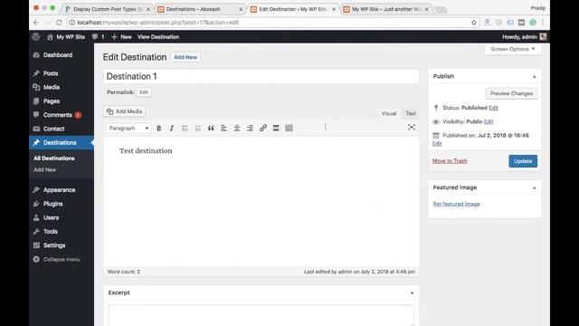
Task: Switch to My WP Site browser tab
Action: (x=386, y=9)
